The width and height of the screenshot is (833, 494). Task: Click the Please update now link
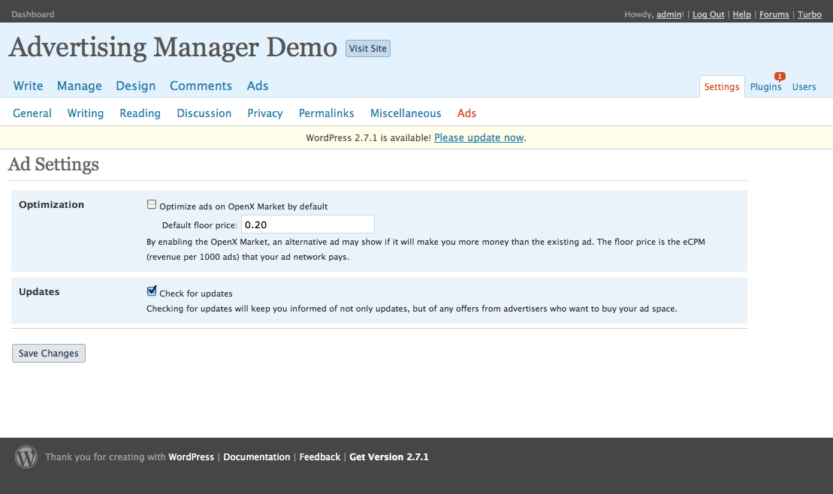coord(478,138)
